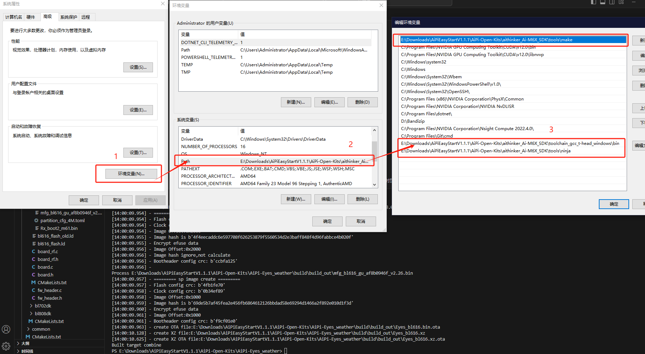Click the 变量 column header in system variables
The width and height of the screenshot is (645, 354).
click(209, 131)
